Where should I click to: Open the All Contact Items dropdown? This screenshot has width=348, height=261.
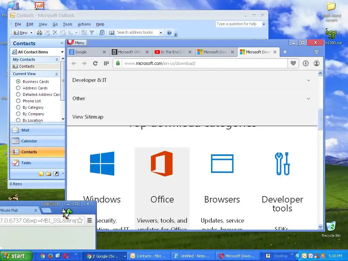pyautogui.click(x=63, y=52)
